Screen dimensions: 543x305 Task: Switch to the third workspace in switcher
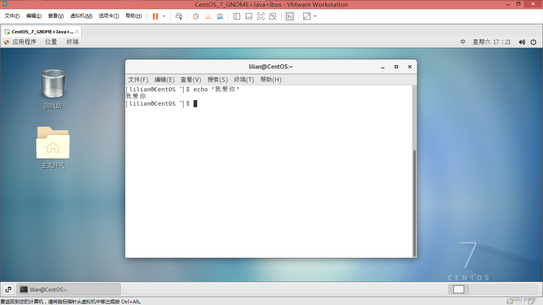504,289
